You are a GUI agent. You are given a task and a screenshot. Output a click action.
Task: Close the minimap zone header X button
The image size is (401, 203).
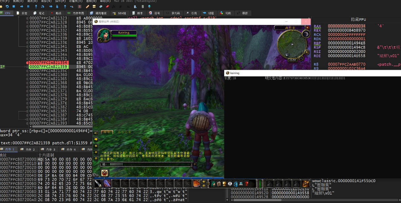[x=307, y=28]
